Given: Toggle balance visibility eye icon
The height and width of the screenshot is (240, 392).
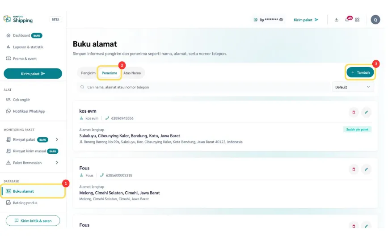Looking at the screenshot, I should click(x=281, y=20).
